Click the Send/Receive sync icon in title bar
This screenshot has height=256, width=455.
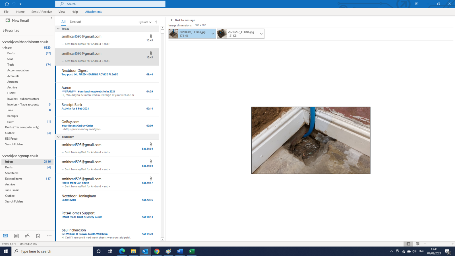pyautogui.click(x=7, y=4)
